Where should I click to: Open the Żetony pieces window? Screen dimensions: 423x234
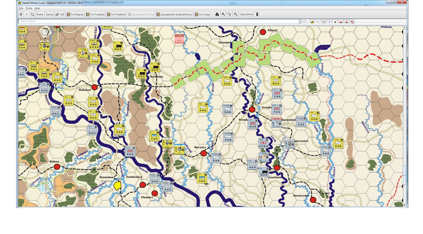(49, 15)
